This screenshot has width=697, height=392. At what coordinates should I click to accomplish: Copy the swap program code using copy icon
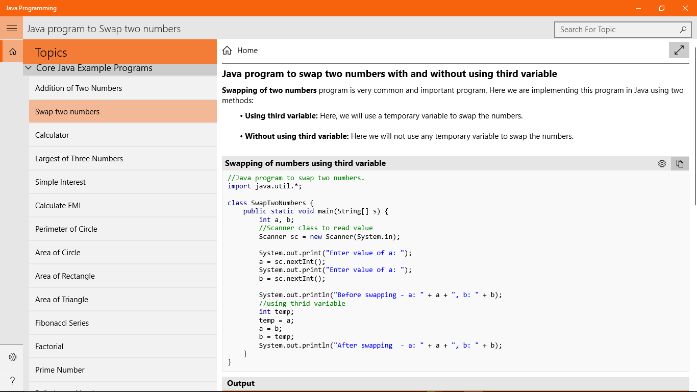coord(679,163)
